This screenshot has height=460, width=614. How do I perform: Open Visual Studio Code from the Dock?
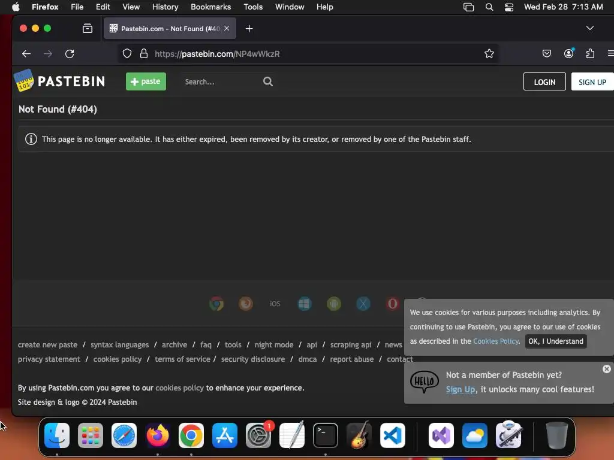click(392, 435)
